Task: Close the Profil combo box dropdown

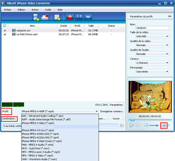Action: tap(97, 111)
